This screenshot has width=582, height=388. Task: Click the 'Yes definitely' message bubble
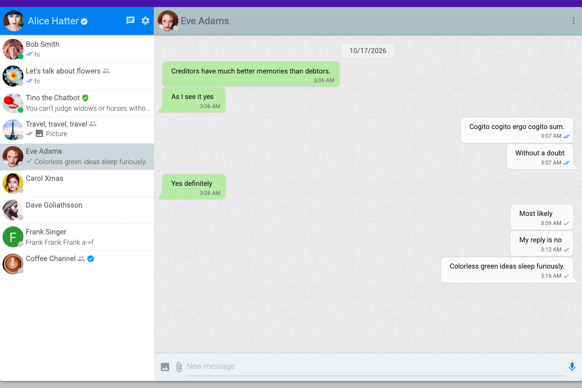tap(194, 187)
